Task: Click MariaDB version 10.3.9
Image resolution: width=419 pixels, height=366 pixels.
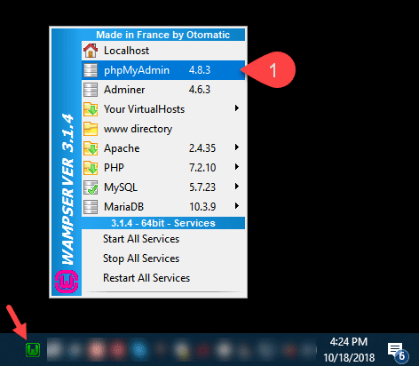Action: [202, 207]
